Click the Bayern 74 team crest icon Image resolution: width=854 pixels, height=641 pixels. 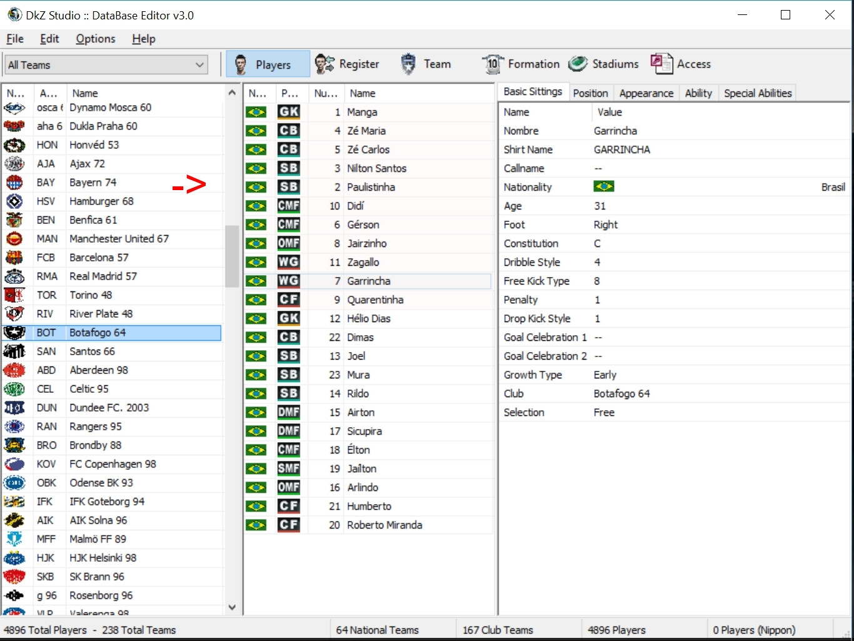coord(14,183)
